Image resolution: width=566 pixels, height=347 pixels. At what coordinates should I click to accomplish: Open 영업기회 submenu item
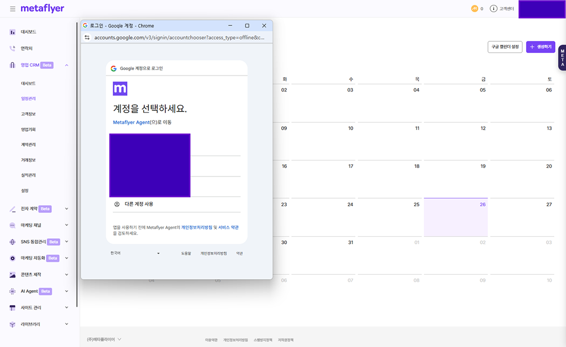coord(28,130)
